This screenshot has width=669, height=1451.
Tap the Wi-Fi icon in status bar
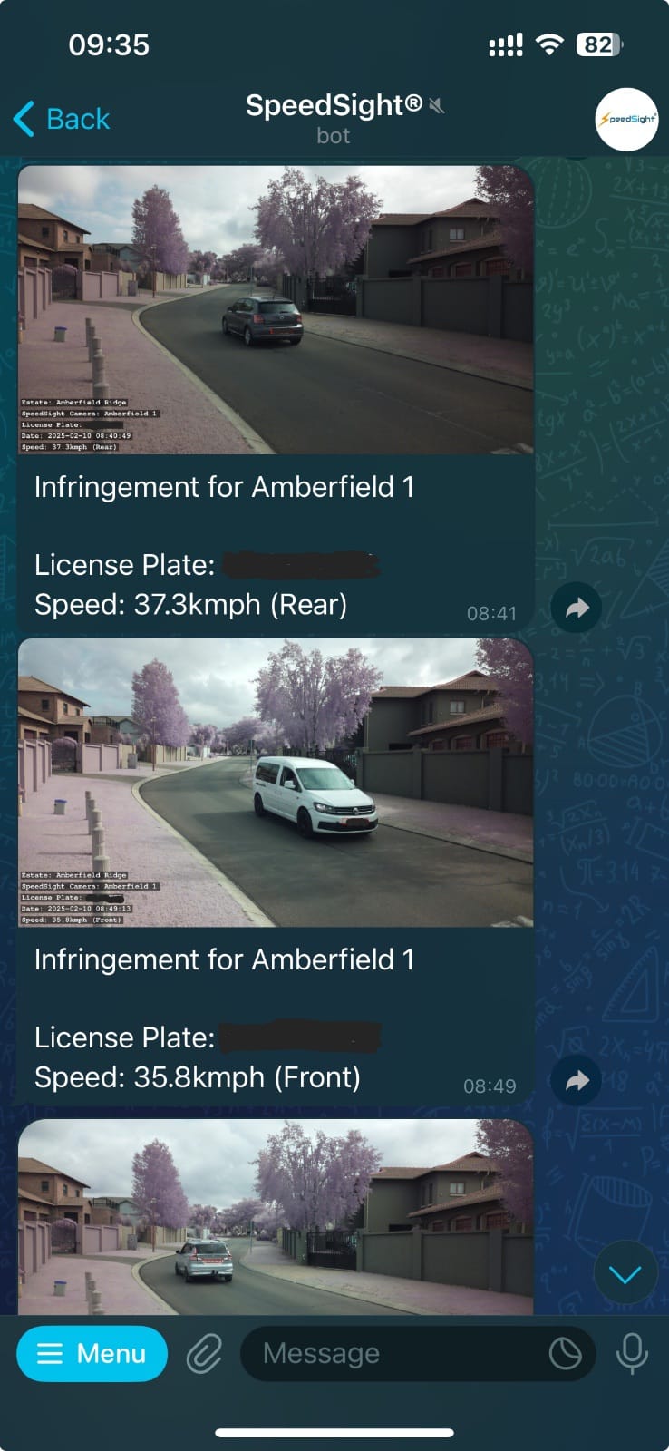[x=549, y=44]
